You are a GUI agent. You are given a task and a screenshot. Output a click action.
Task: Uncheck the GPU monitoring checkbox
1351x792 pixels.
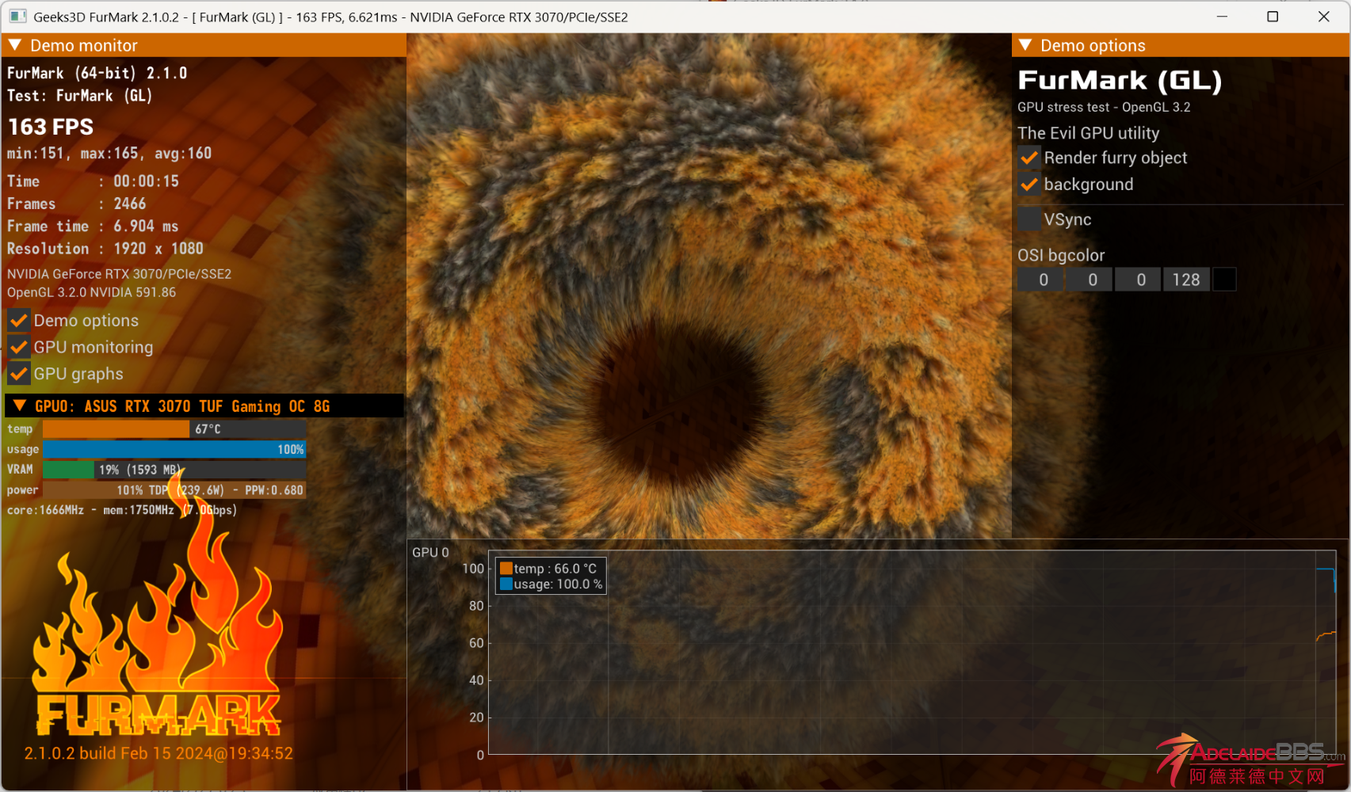click(19, 348)
